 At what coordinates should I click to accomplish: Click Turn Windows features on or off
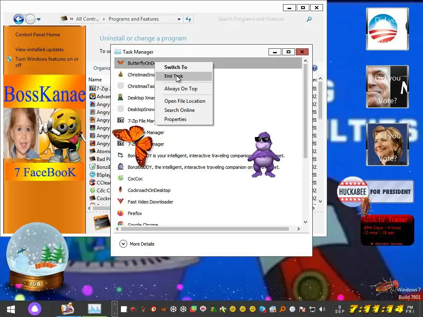coord(47,62)
